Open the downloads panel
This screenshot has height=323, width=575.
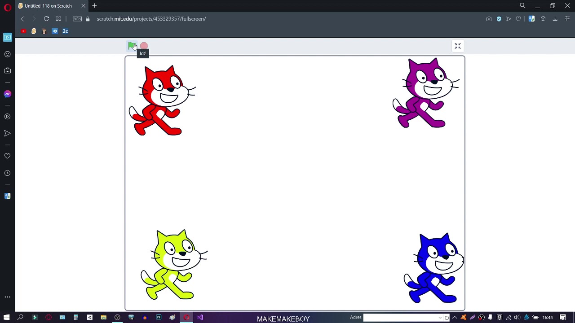click(555, 19)
